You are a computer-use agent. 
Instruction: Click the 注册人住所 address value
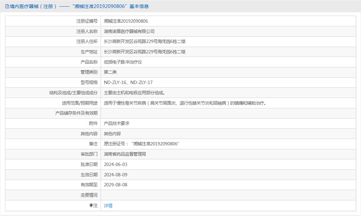[x=145, y=42]
